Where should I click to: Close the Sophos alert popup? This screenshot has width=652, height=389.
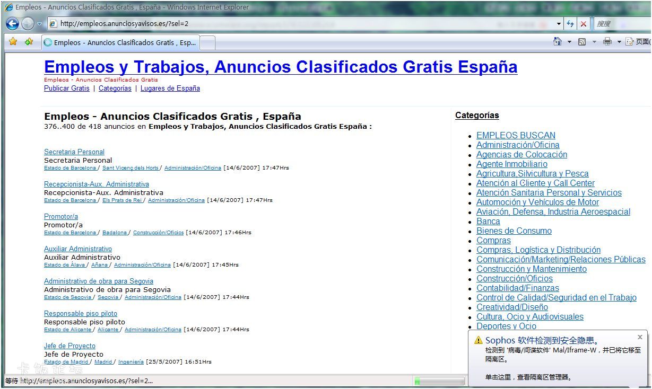click(x=640, y=337)
